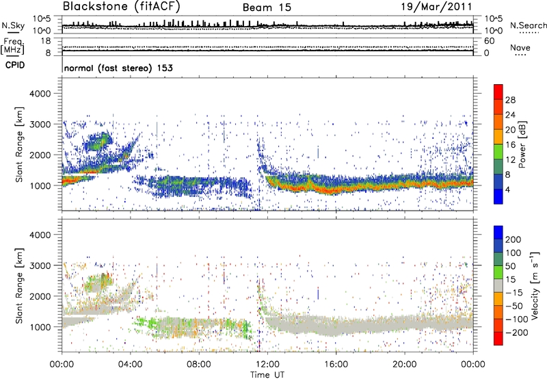Click the '08:00' time tick label

point(199,365)
